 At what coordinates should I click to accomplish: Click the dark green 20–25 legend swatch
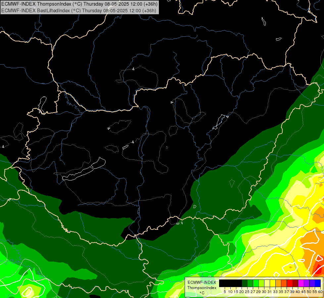pos(245,283)
